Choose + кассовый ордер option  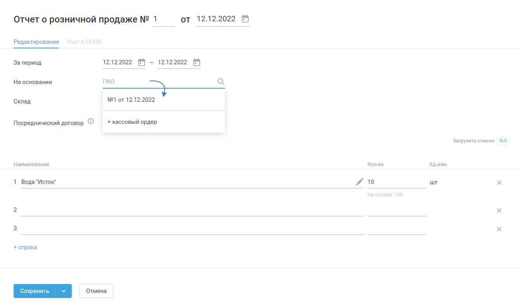coord(164,122)
